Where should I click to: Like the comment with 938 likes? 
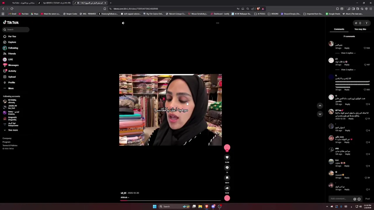[365, 48]
